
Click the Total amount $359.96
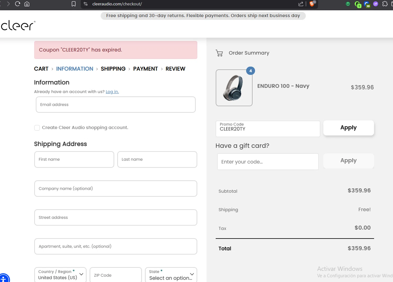(359, 248)
